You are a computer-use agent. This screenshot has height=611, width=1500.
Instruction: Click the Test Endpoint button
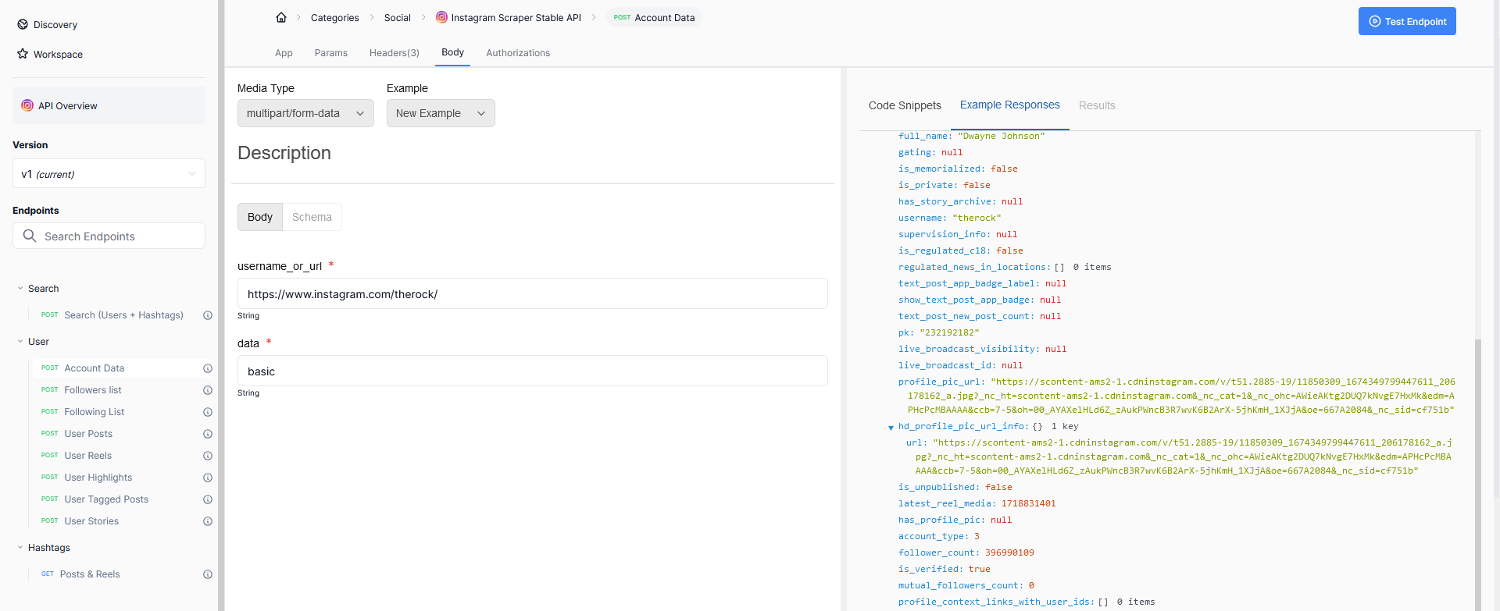click(x=1407, y=21)
